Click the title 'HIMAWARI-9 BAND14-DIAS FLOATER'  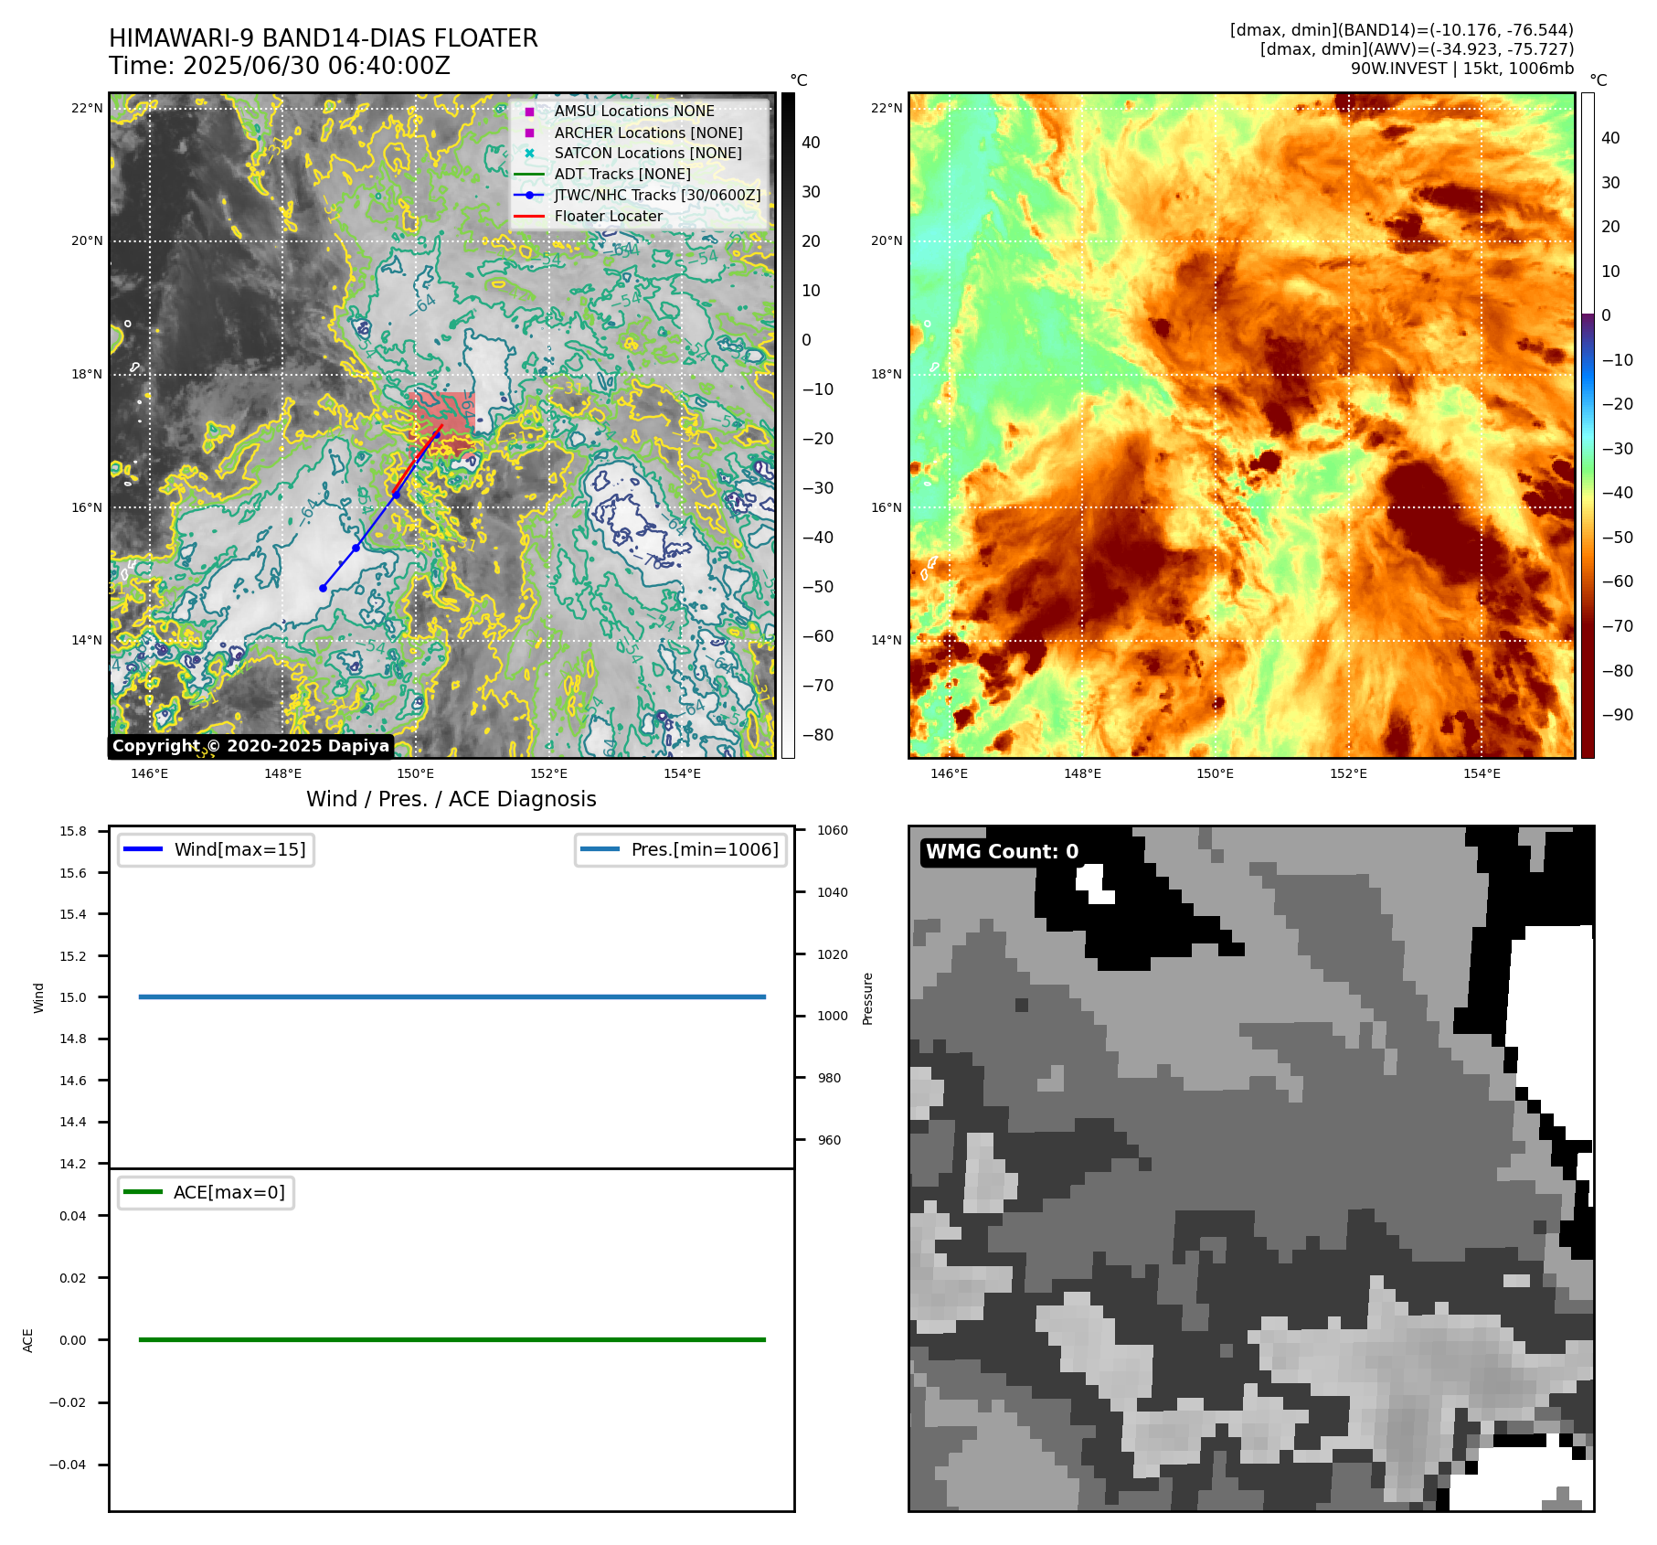[x=324, y=38]
